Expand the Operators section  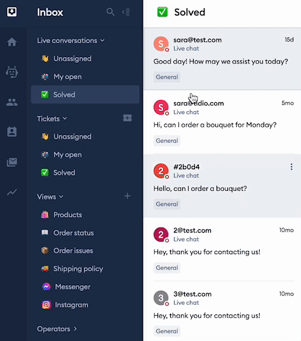57,329
